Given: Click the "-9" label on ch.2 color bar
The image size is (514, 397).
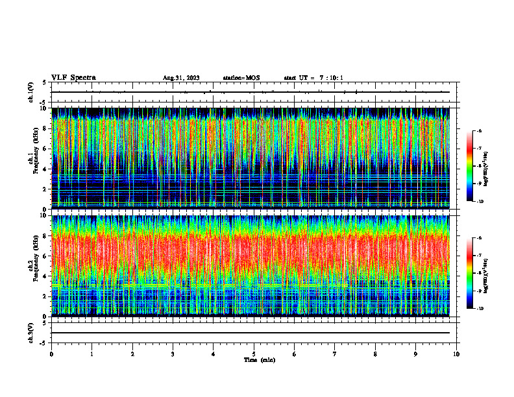Looking at the screenshot, I should 479,291.
